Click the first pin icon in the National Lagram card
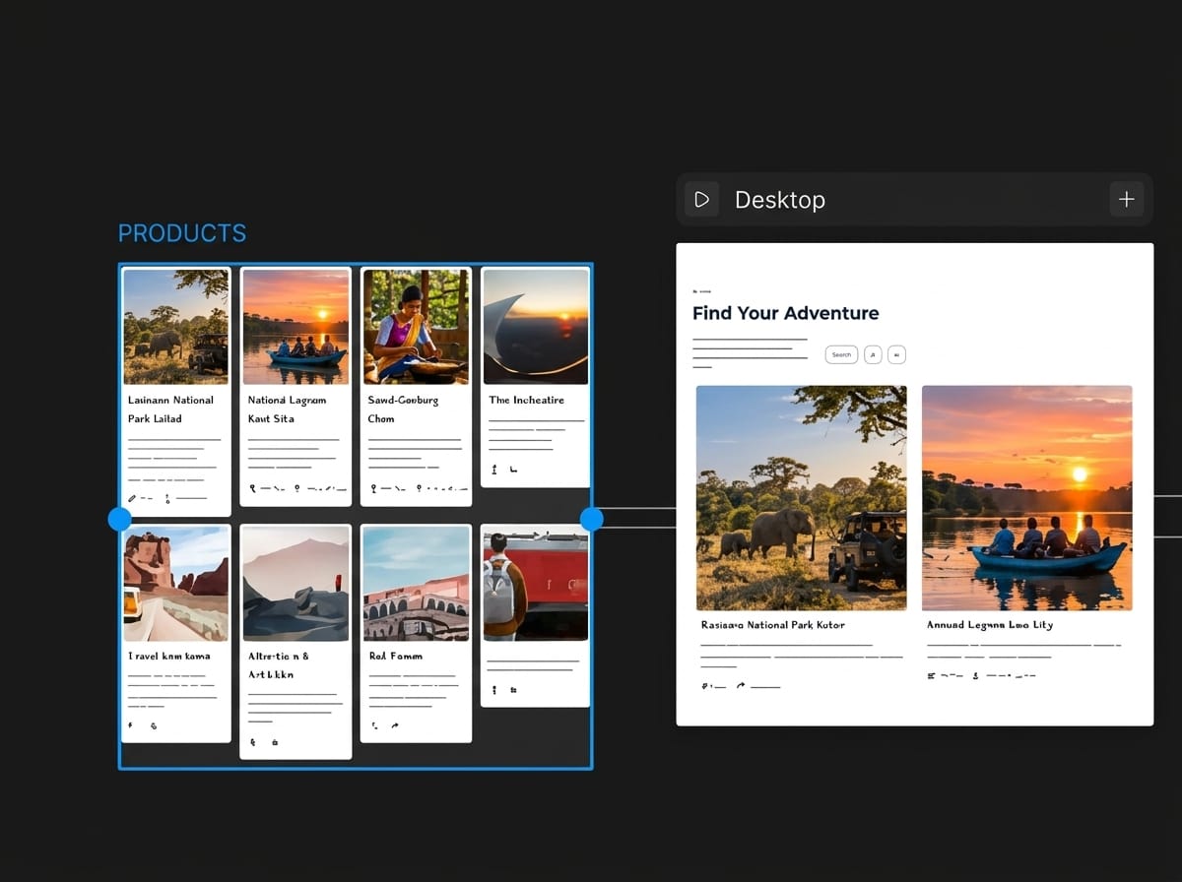Viewport: 1182px width, 882px height. [x=253, y=487]
